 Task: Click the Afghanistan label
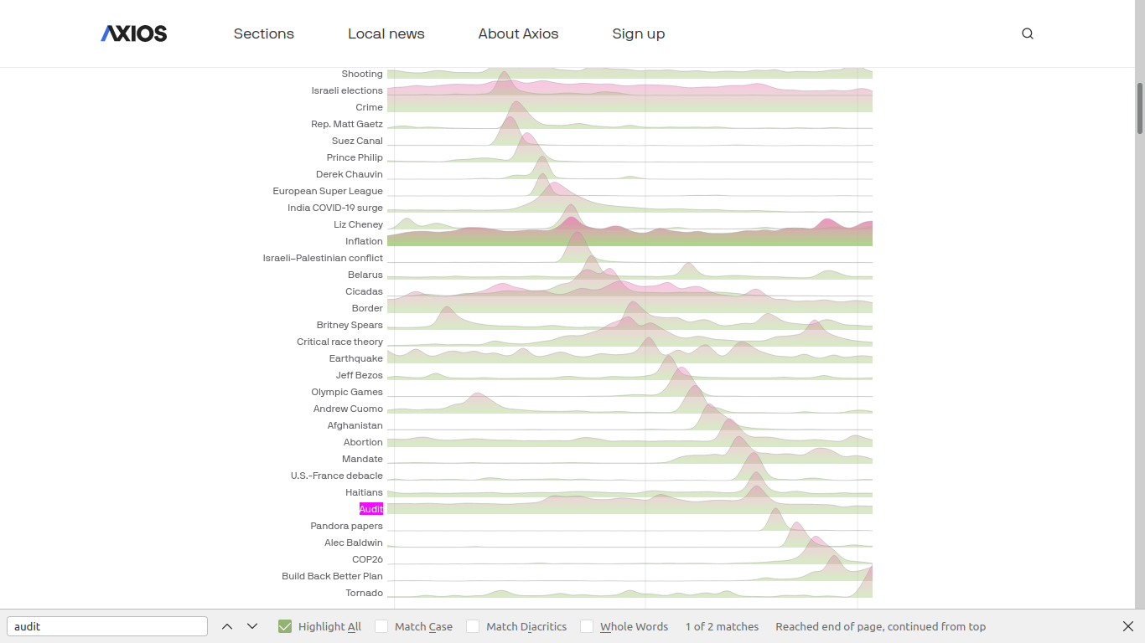[x=355, y=425]
